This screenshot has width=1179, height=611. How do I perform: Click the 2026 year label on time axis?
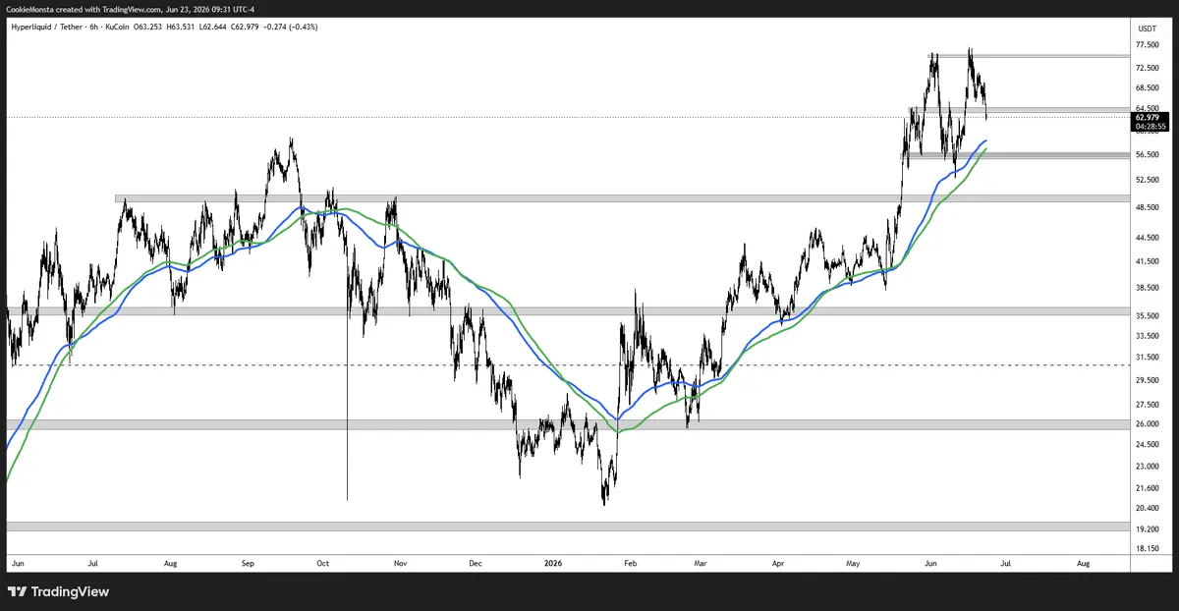click(553, 564)
